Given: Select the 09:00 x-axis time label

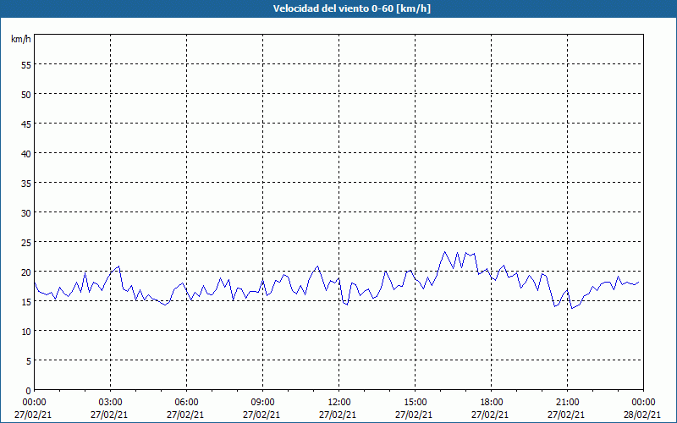Looking at the screenshot, I should point(262,403).
